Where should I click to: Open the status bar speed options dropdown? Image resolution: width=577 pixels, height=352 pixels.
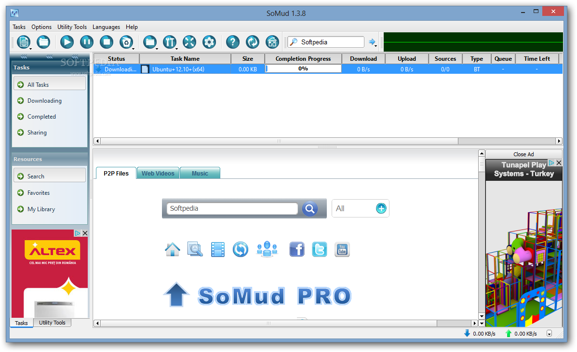click(549, 334)
